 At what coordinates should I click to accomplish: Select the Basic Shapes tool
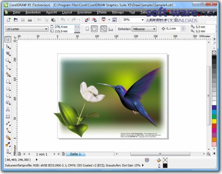point(8,102)
